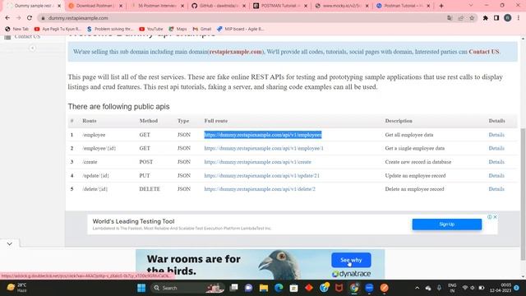This screenshot has width=526, height=296.
Task: Open the api/v1/update/21 route link
Action: click(261, 175)
